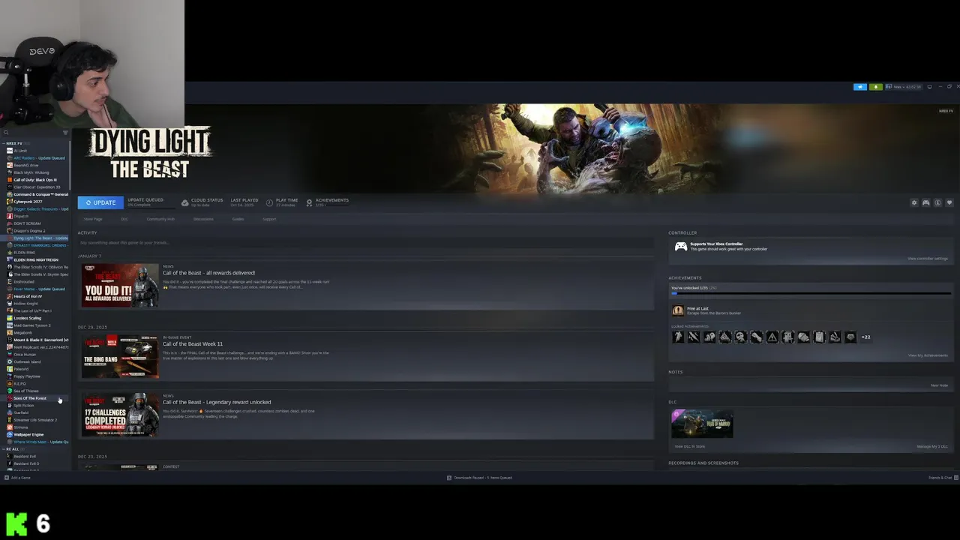Select R.E.P.O. in library

pyautogui.click(x=19, y=383)
